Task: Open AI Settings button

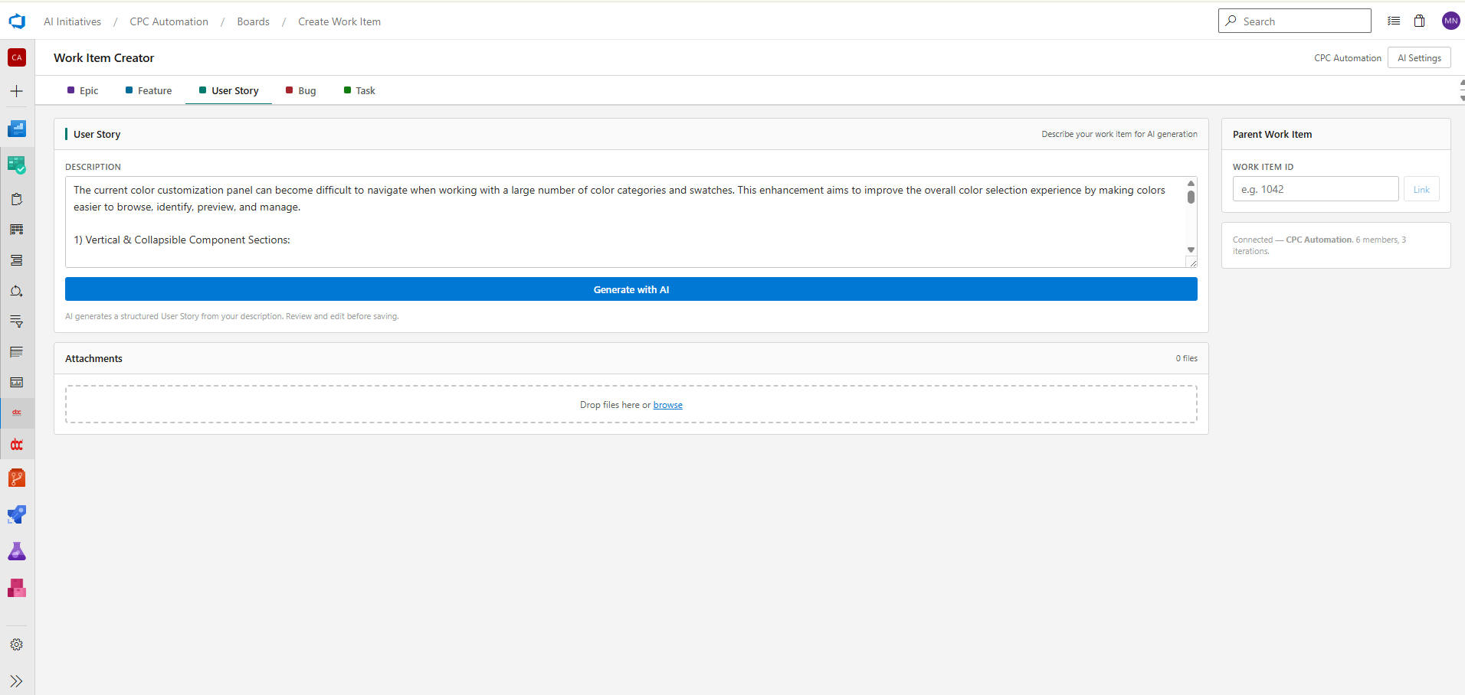Action: (x=1419, y=57)
